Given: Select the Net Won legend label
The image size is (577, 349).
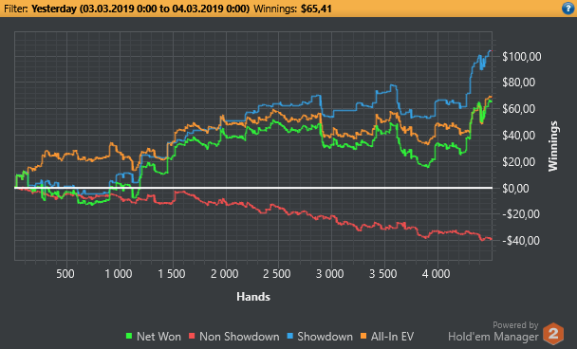Looking at the screenshot, I should pyautogui.click(x=158, y=337).
